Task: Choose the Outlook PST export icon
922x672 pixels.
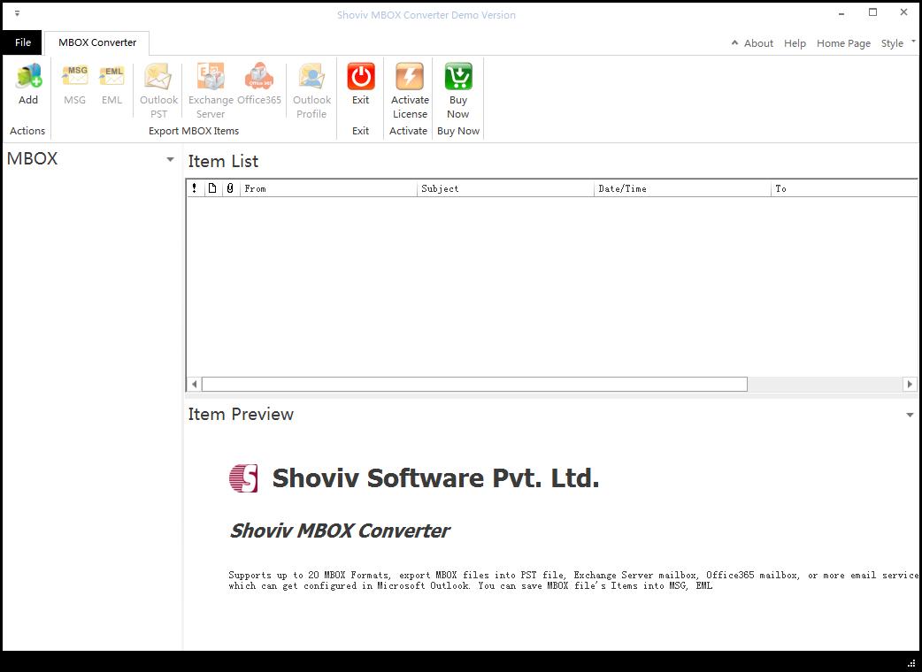Action: pos(158,77)
